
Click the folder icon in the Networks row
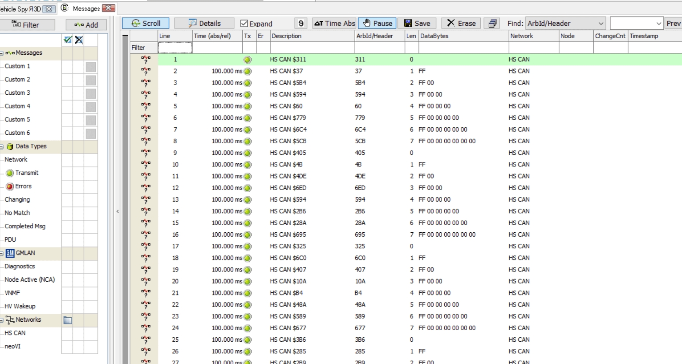[x=68, y=320]
